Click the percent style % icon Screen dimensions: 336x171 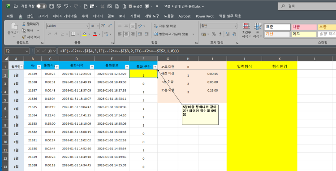pos(214,34)
